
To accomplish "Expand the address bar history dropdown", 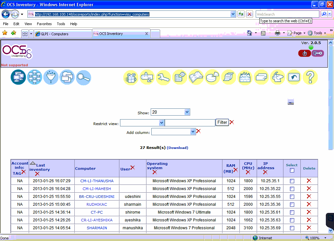I will tap(233, 14).
